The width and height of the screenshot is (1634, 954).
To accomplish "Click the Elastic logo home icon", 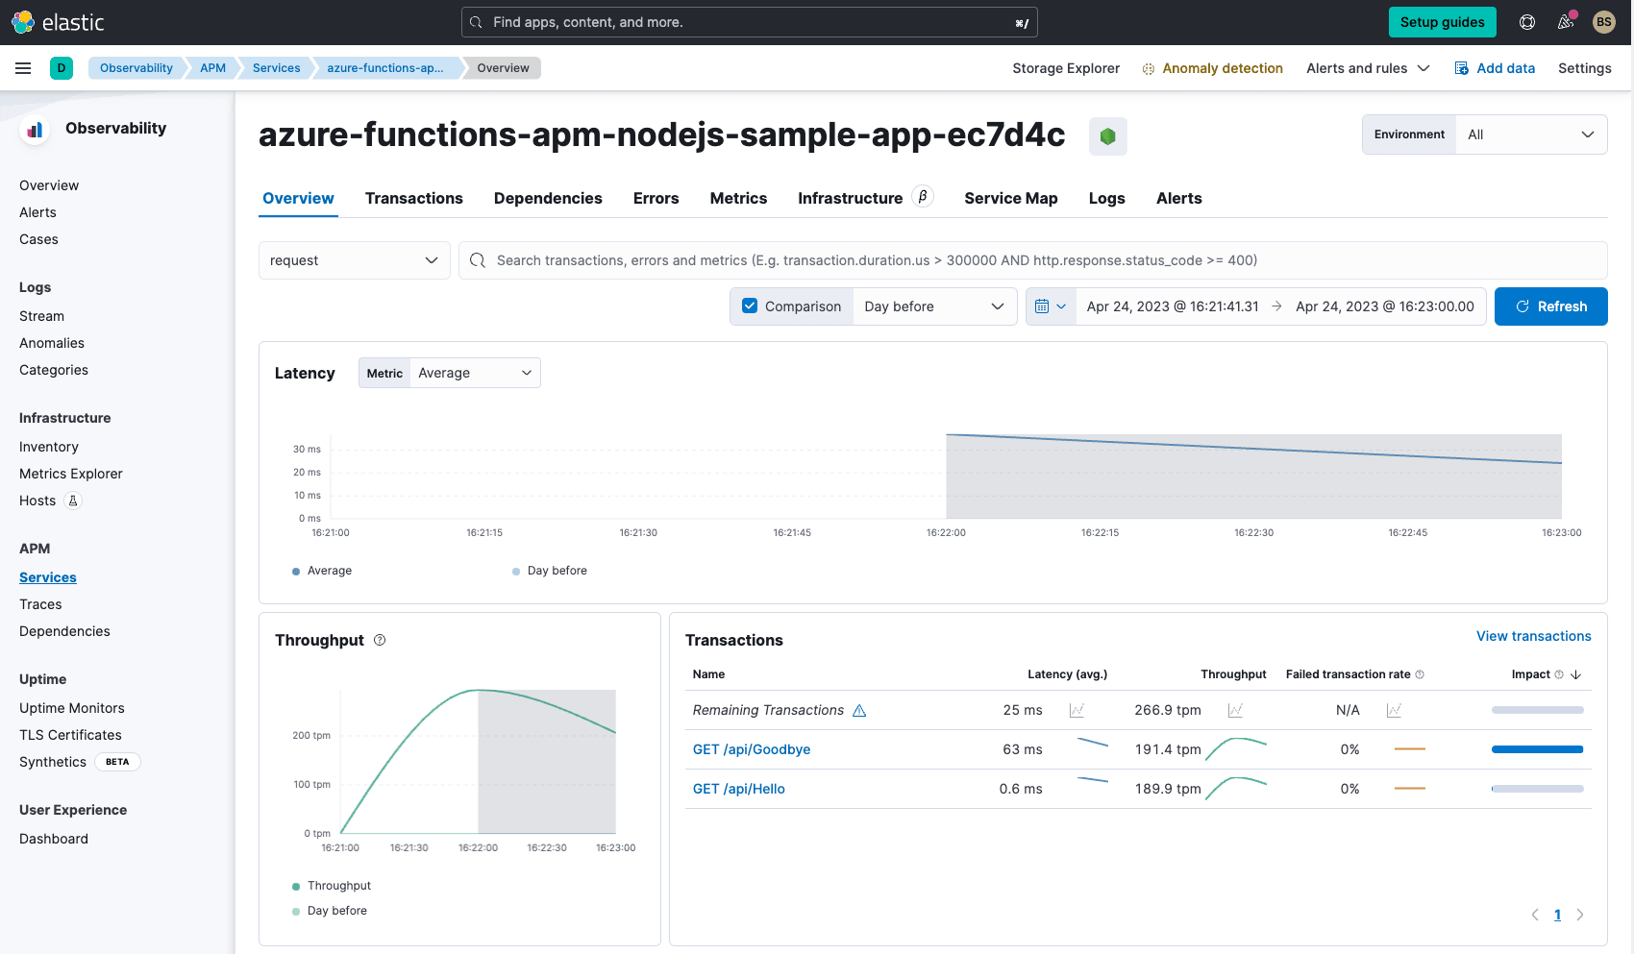I will pos(23,22).
